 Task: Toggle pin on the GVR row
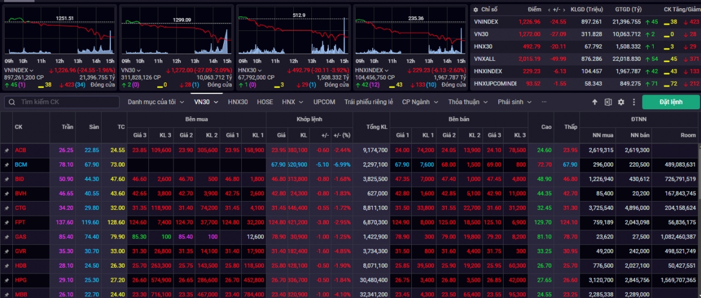coord(6,251)
